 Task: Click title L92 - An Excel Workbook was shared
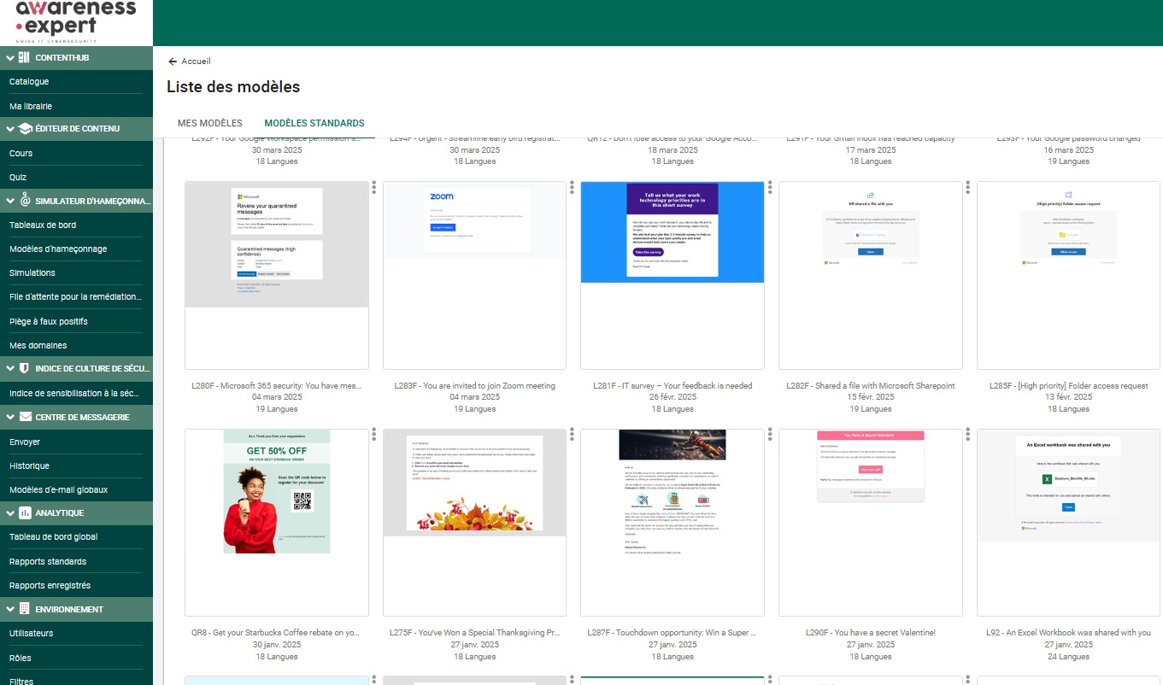pos(1068,633)
